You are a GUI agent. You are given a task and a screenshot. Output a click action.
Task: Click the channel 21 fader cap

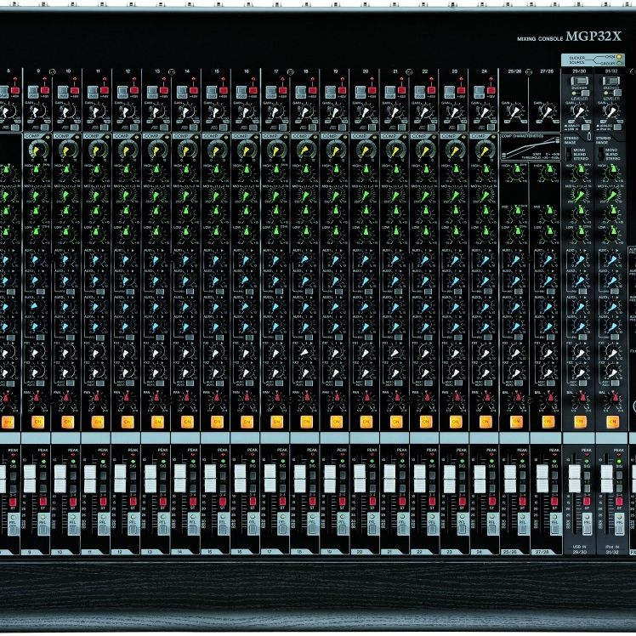[389, 479]
